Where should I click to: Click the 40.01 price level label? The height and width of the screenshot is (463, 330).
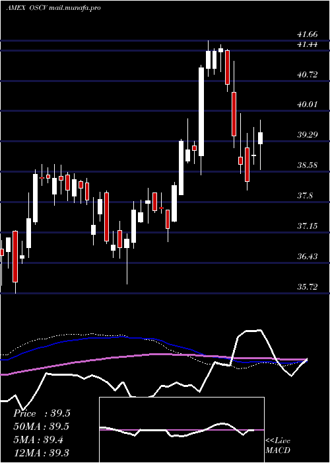click(308, 105)
